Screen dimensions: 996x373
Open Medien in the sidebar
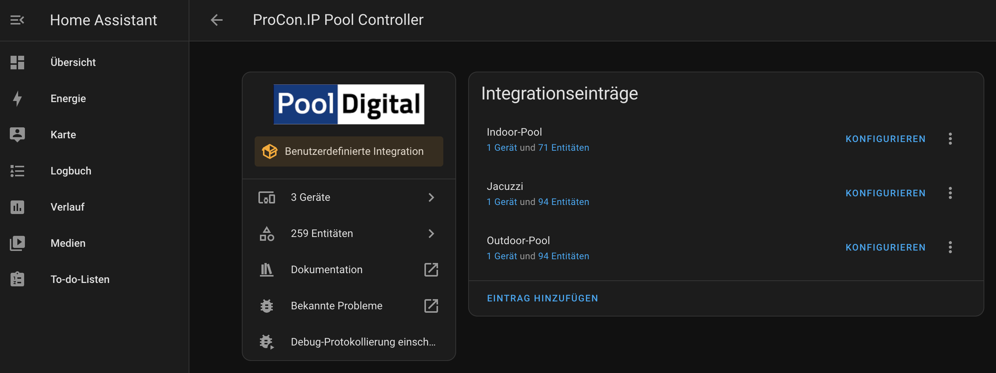pyautogui.click(x=94, y=243)
